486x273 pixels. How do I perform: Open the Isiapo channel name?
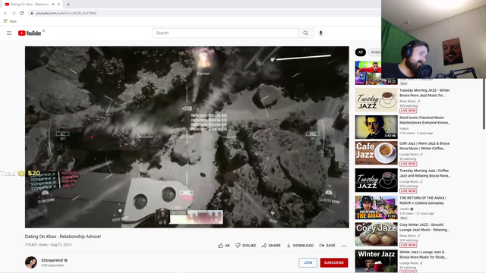(x=404, y=128)
